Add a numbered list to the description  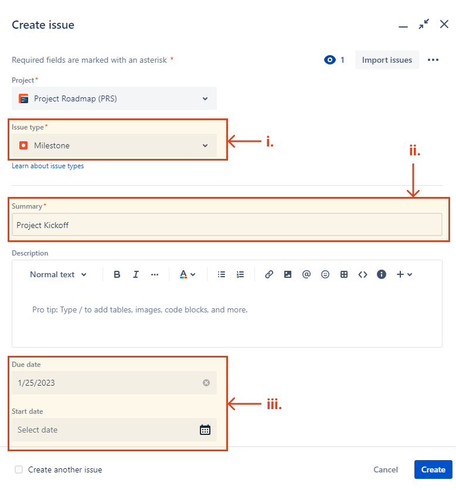click(x=240, y=274)
